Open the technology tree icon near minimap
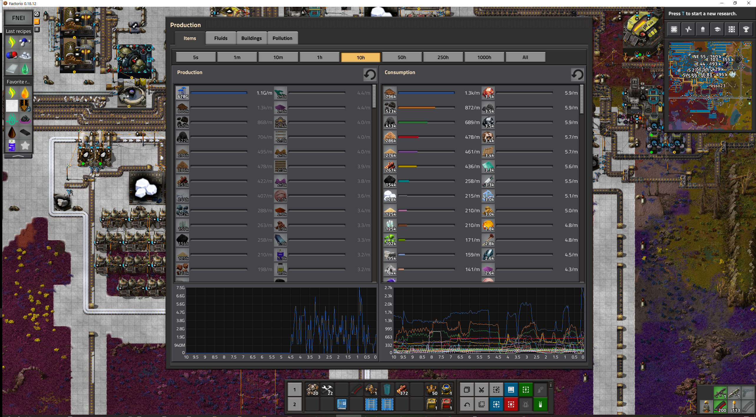The width and height of the screenshot is (756, 417). [x=717, y=29]
